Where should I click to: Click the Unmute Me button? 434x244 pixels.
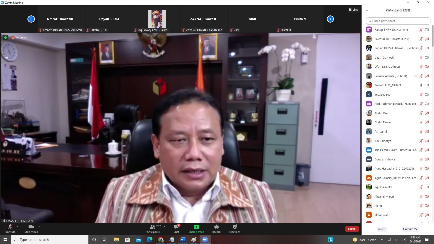[410, 229]
